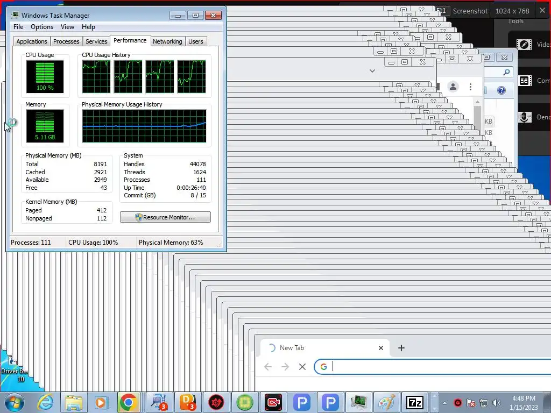The height and width of the screenshot is (413, 551).
Task: Open the View menu in Task Manager
Action: [67, 27]
